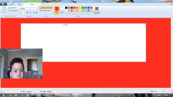This screenshot has height=97, width=173.
Task: Open Изменение цветов color editor
Action: 97,11
